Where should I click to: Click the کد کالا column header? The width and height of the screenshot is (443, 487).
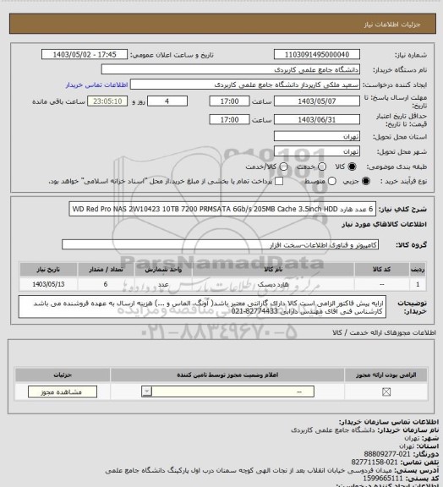click(381, 269)
